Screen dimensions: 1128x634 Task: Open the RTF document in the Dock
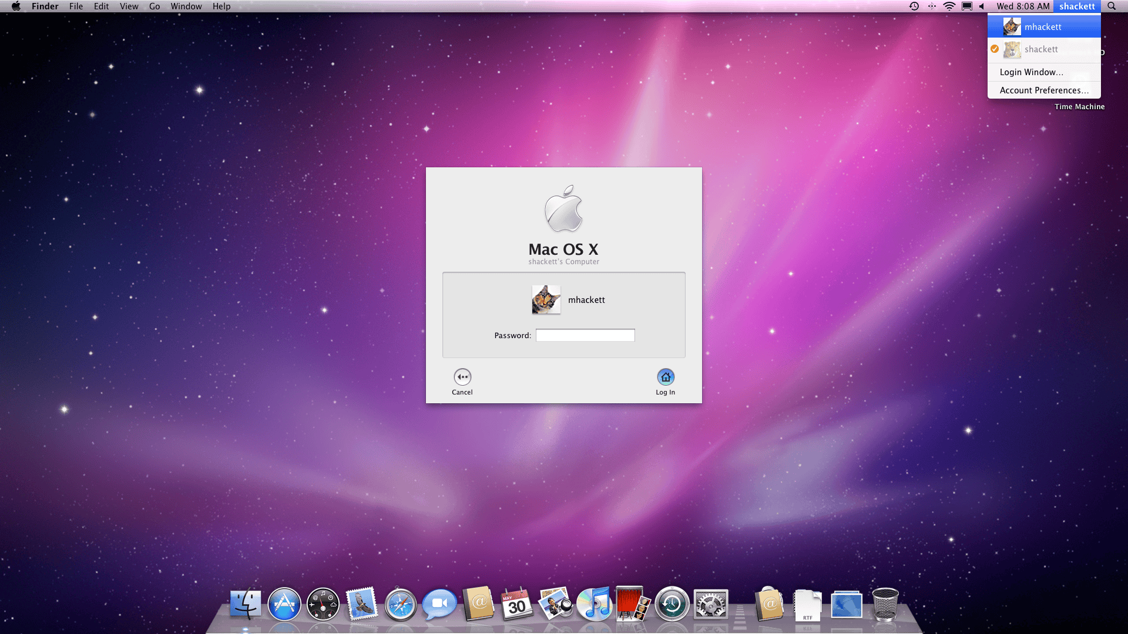808,605
